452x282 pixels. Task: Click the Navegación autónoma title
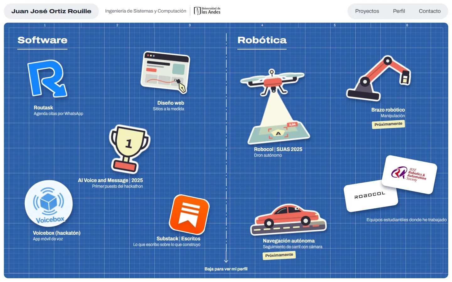(x=289, y=241)
